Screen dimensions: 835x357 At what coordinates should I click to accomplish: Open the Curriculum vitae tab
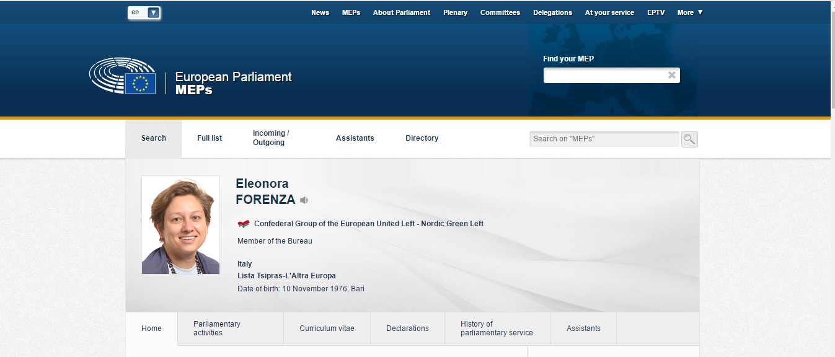pyautogui.click(x=327, y=328)
